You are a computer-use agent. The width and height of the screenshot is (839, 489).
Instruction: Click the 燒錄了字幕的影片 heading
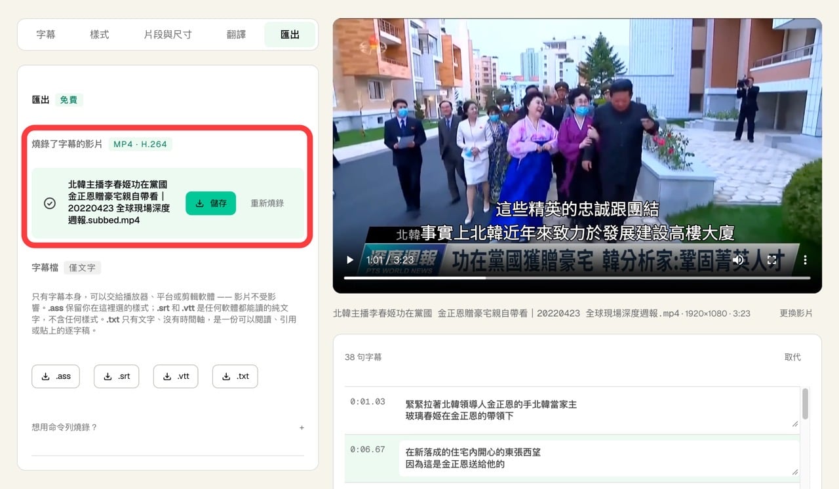click(x=67, y=144)
